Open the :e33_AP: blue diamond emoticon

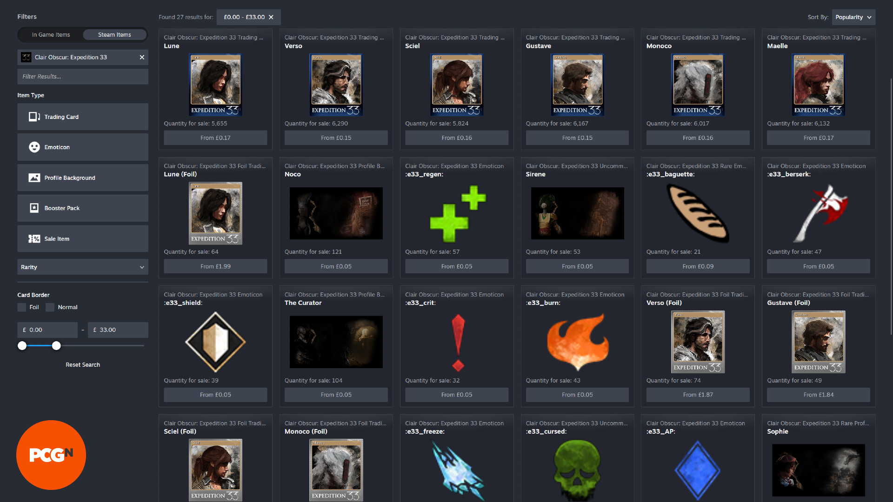(698, 470)
